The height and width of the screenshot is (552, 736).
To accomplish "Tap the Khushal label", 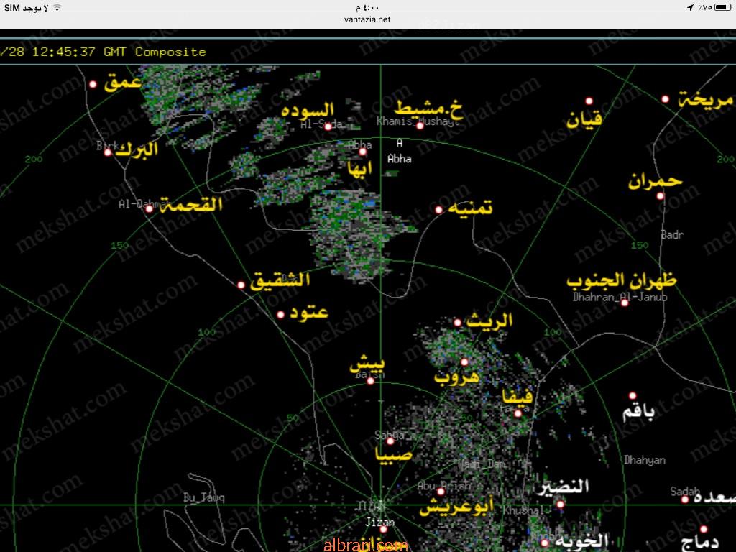I will coord(523,510).
